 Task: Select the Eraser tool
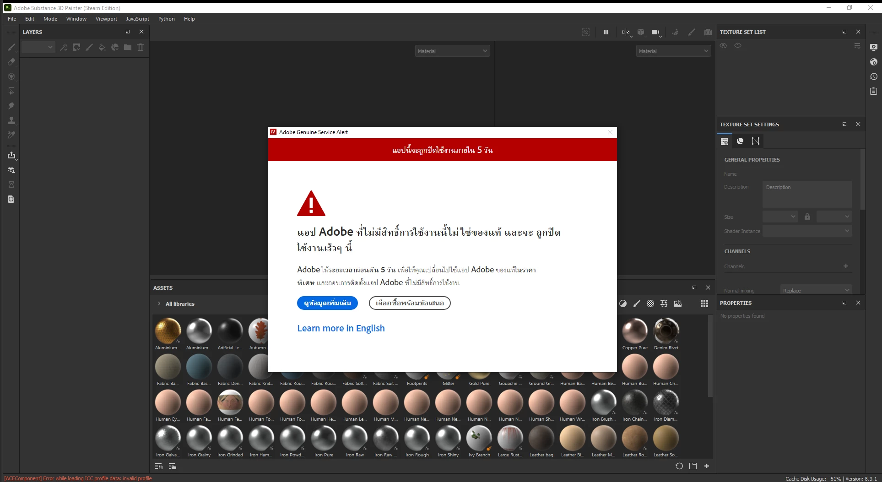pyautogui.click(x=11, y=62)
